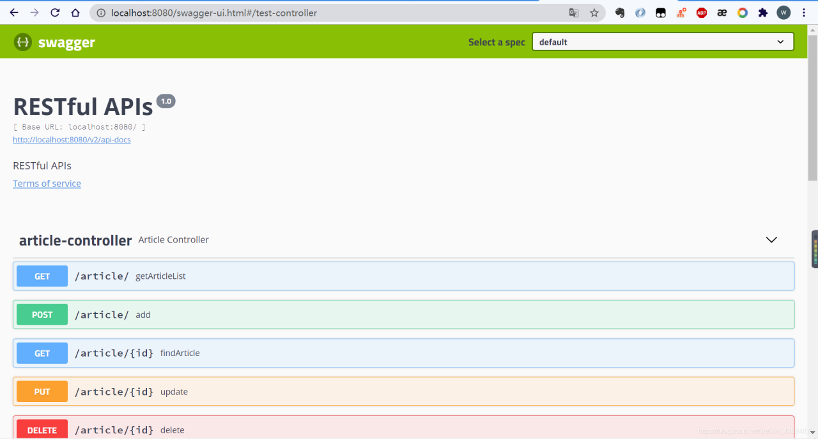This screenshot has height=439, width=818.
Task: Click the 'findArticle' summary text
Action: (x=180, y=353)
